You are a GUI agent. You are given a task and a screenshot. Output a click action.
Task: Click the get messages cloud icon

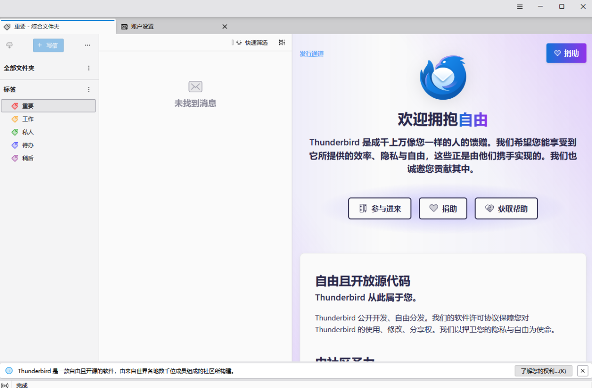coord(9,45)
